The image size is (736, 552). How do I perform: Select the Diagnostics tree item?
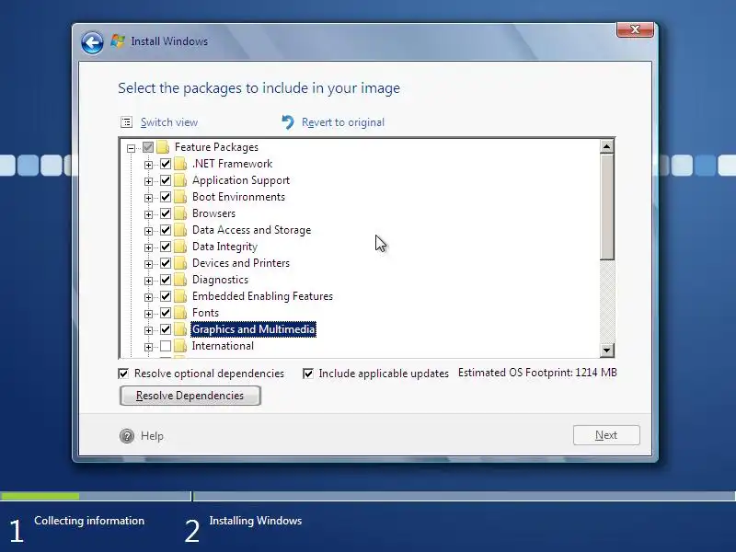[x=220, y=280]
